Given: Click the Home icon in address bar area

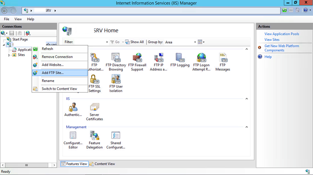Looking at the screenshot, I should (297, 10).
